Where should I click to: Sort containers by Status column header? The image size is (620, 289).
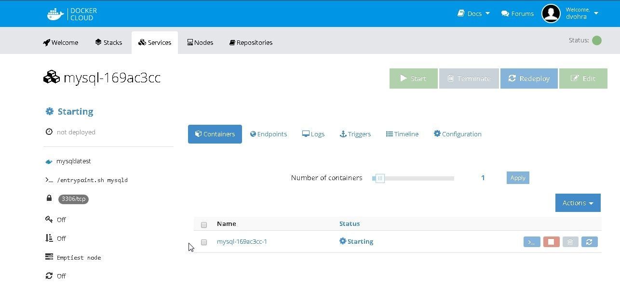tap(350, 223)
